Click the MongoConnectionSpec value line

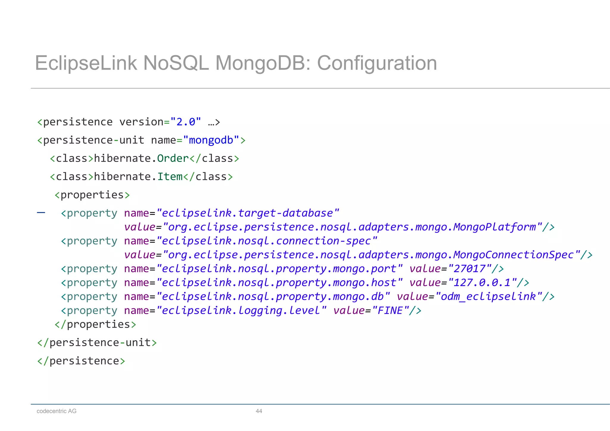(358, 255)
